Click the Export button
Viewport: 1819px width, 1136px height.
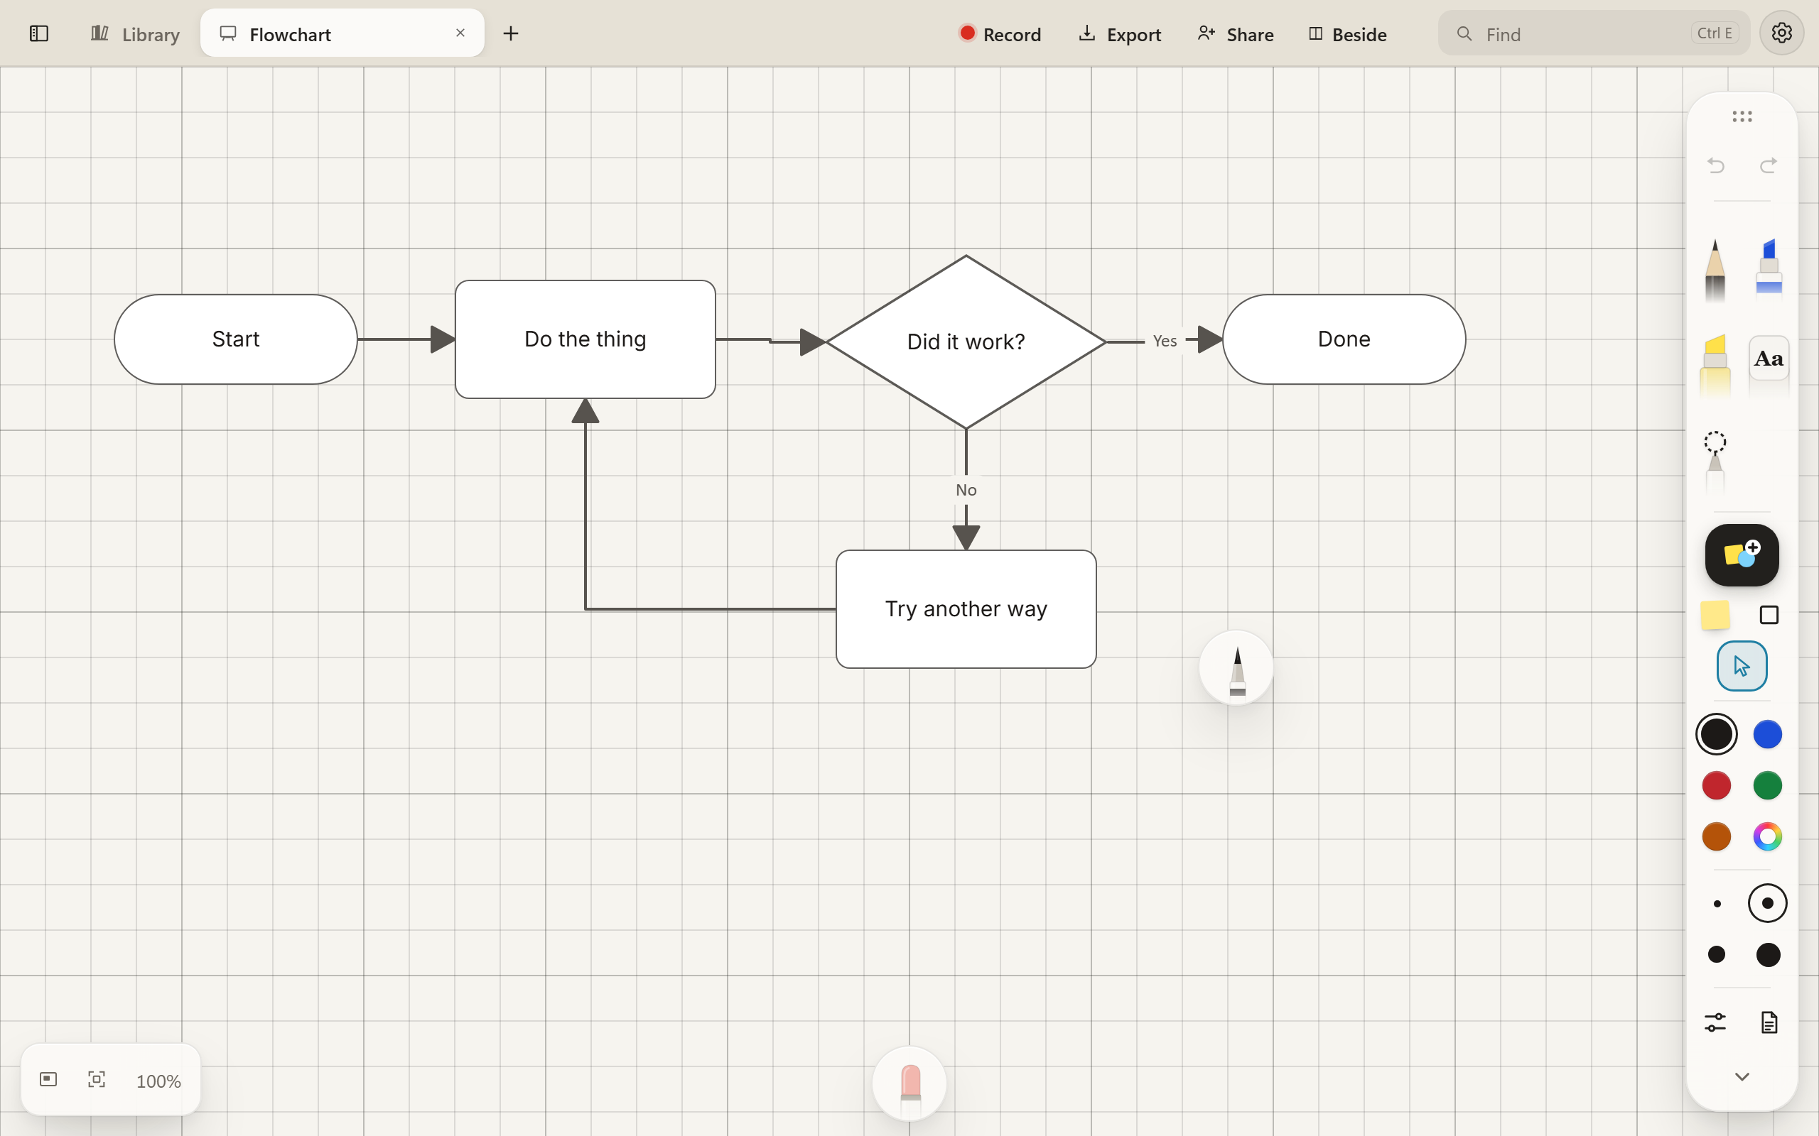(1120, 34)
